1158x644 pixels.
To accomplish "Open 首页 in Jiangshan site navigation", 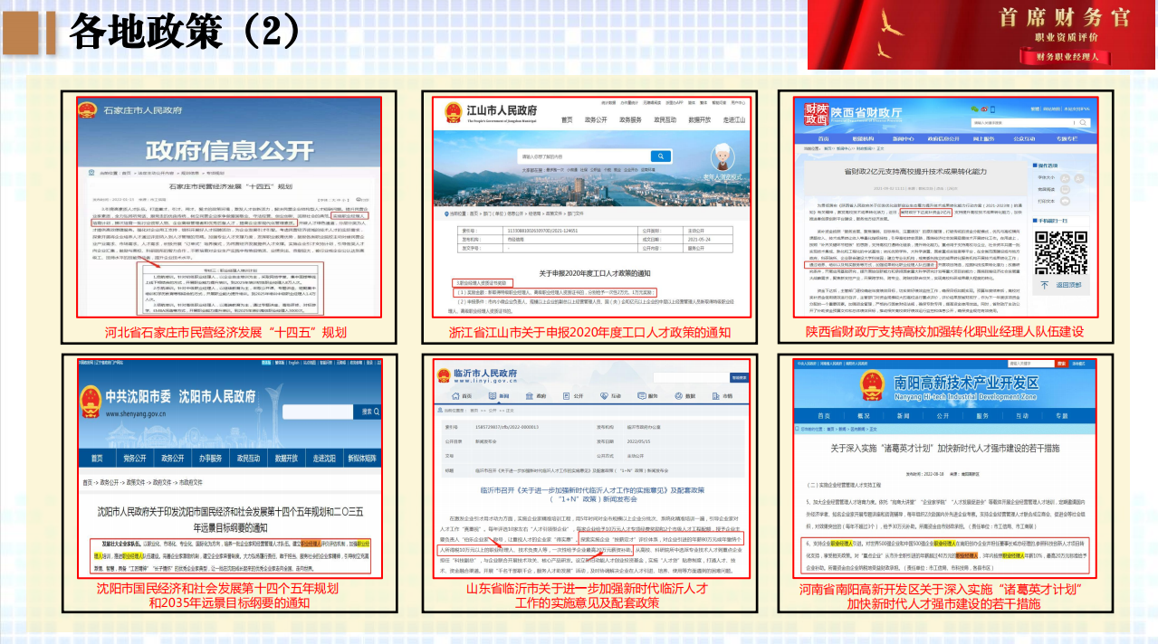I will tap(567, 119).
